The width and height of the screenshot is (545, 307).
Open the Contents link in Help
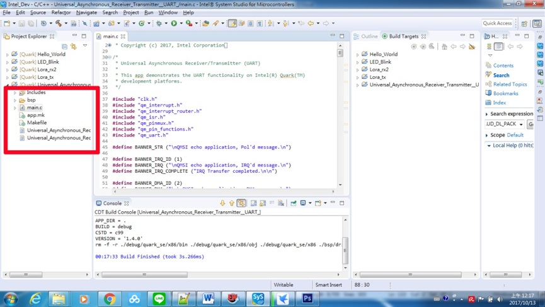pos(503,66)
